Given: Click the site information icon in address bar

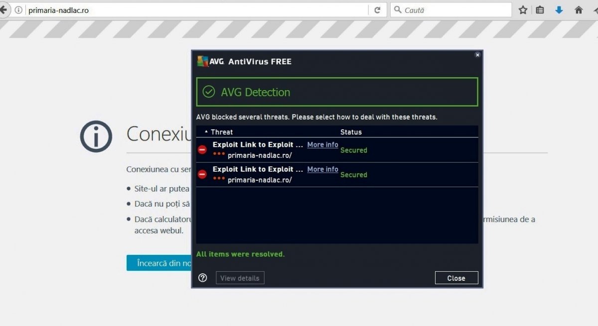Looking at the screenshot, I should click(x=18, y=10).
